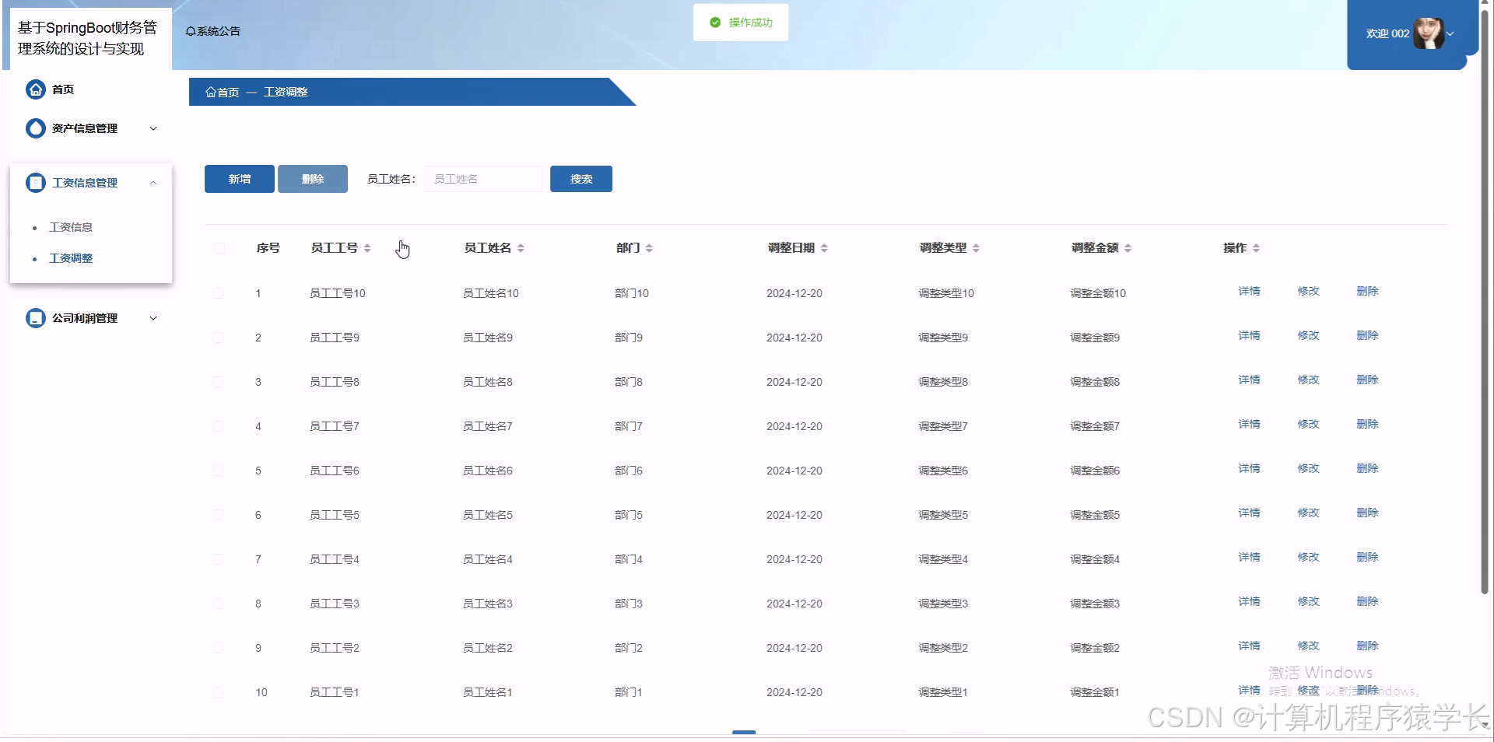
Task: Sort by 调整类型 column arrows
Action: point(976,248)
